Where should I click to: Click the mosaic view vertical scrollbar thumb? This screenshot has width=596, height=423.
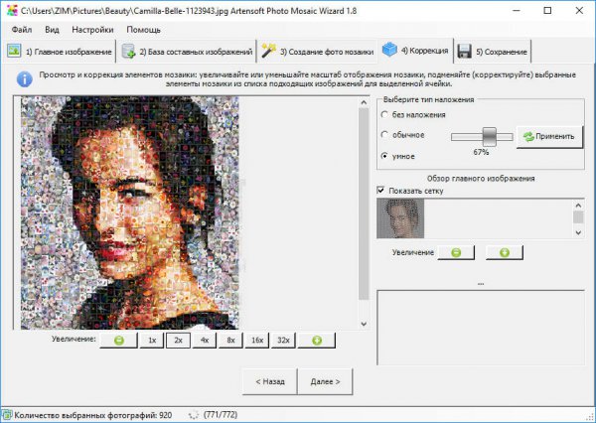click(364, 205)
